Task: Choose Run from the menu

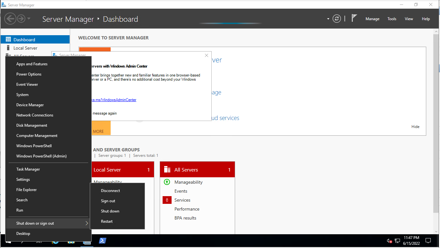Action: coord(48,210)
